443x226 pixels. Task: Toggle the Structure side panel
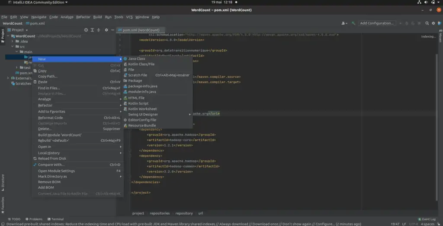(x=3, y=182)
